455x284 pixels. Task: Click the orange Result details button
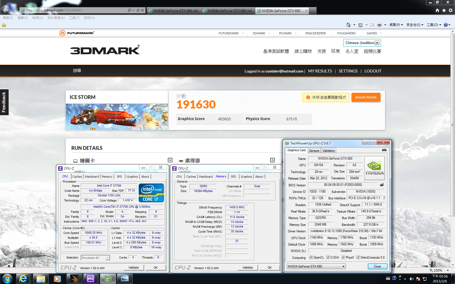pyautogui.click(x=366, y=97)
